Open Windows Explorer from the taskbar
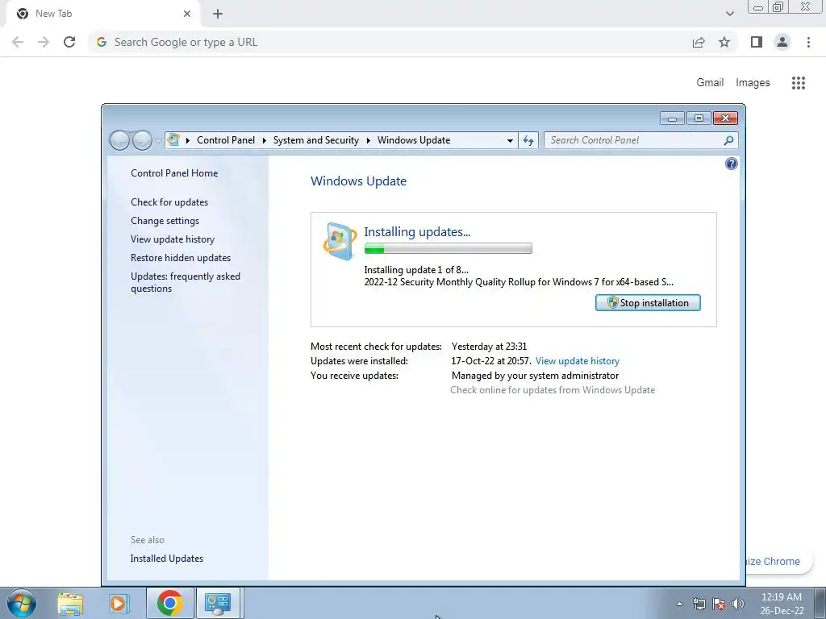Viewport: 826px width, 619px height. coord(70,604)
